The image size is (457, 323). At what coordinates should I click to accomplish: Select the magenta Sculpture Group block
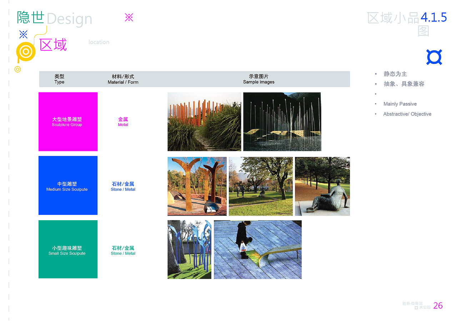tap(68, 122)
